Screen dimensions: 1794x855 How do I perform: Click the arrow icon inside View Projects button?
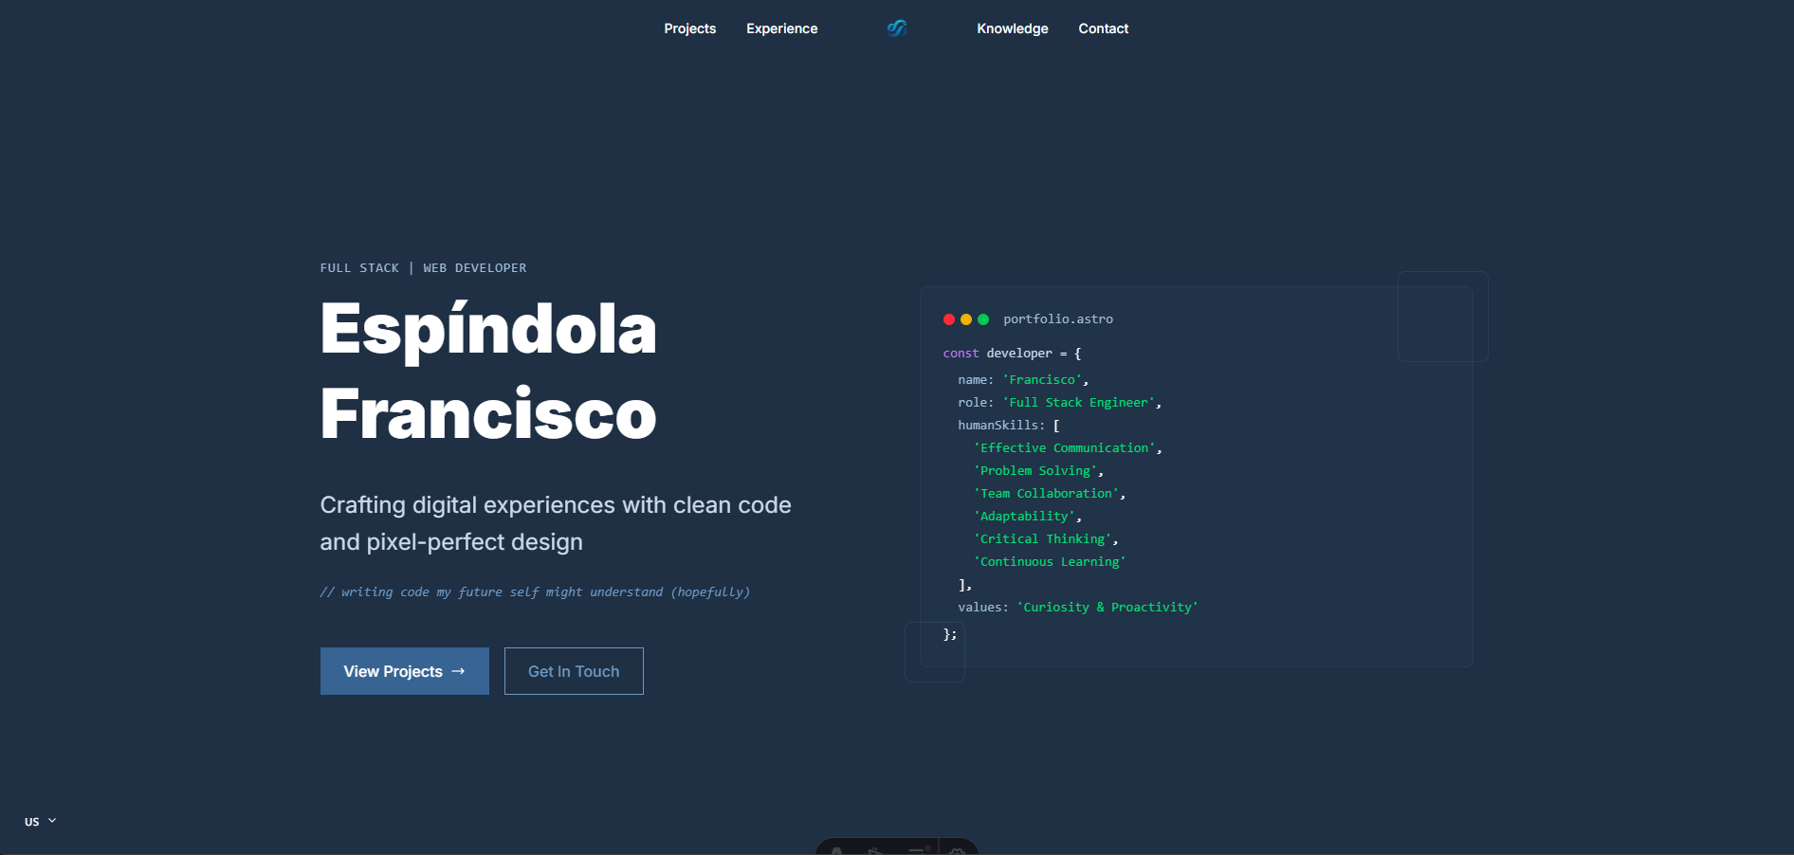coord(457,671)
